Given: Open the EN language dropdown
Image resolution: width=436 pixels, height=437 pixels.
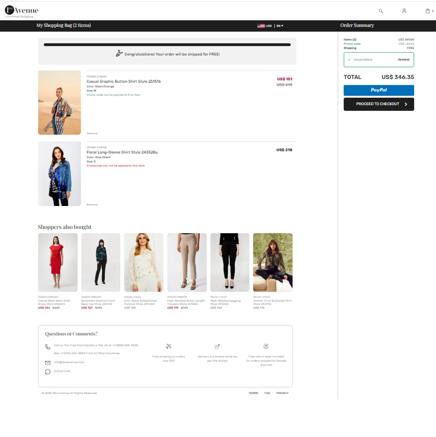Looking at the screenshot, I should (x=280, y=26).
